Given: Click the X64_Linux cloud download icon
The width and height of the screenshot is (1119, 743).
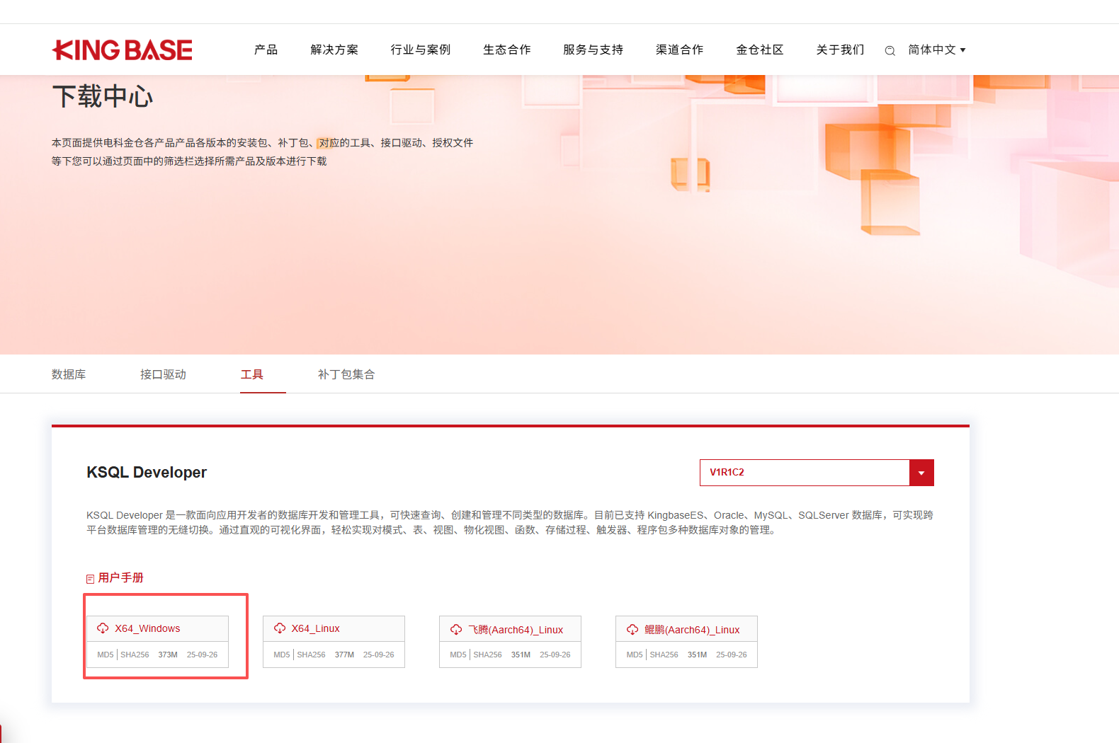Looking at the screenshot, I should [280, 628].
